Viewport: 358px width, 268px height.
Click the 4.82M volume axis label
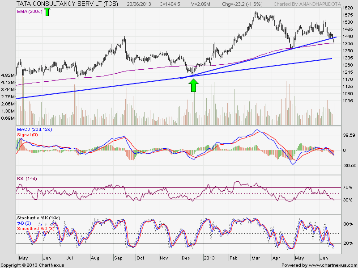(8, 75)
